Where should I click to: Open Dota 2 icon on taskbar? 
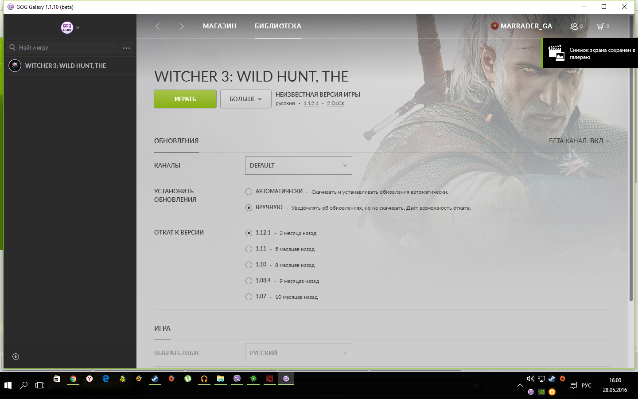[270, 379]
